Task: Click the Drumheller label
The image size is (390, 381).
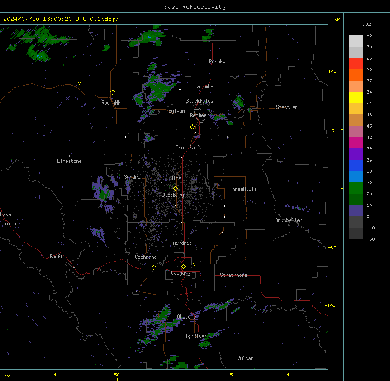Action: click(289, 220)
